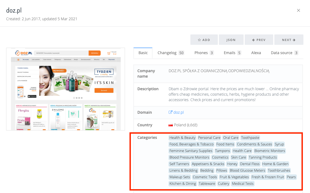Choose the Fresh & Frozen Fruit tag

coord(268,177)
